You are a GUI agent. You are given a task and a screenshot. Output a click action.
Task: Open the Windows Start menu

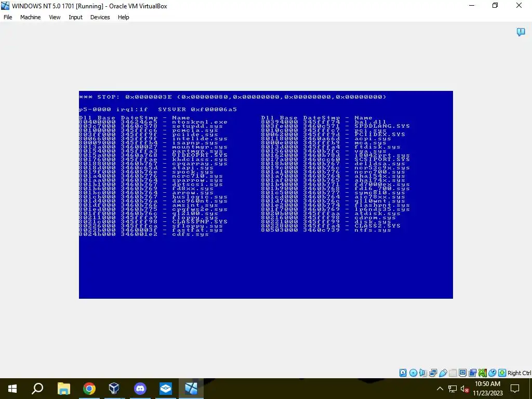pyautogui.click(x=12, y=389)
